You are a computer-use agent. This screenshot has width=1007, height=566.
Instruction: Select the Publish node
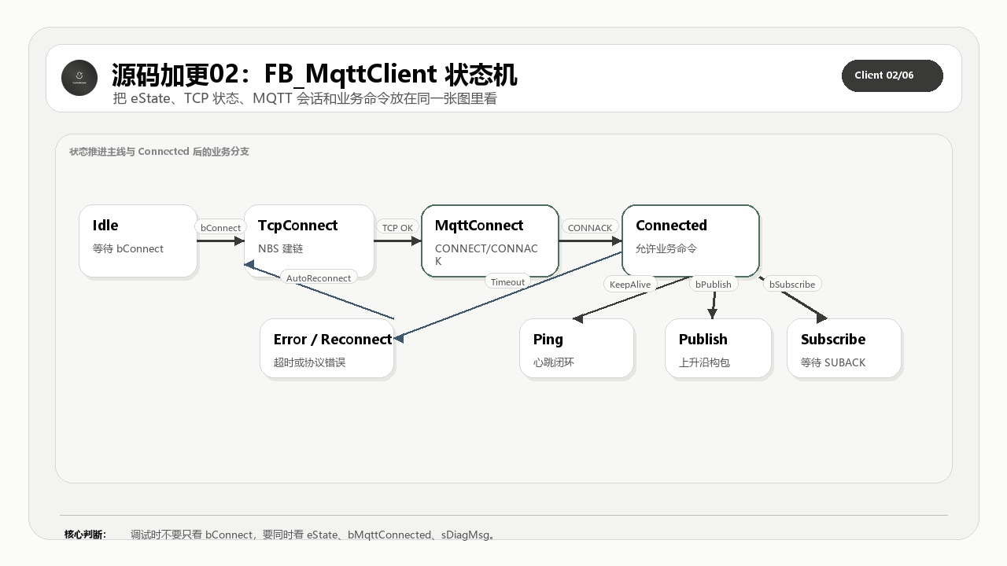tap(718, 348)
